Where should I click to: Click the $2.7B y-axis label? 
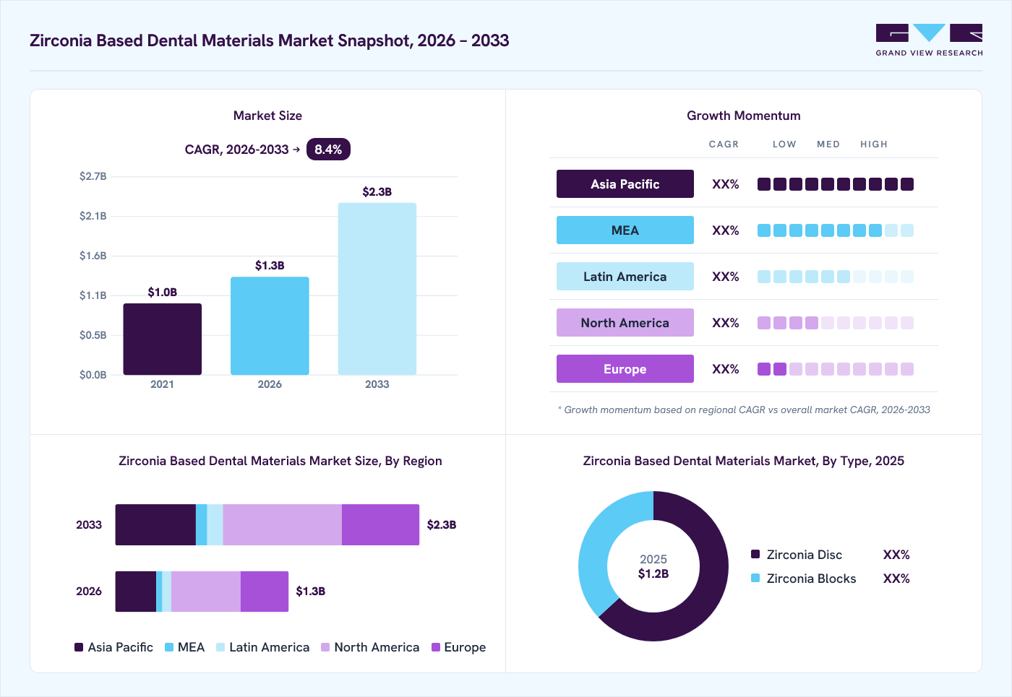point(93,176)
